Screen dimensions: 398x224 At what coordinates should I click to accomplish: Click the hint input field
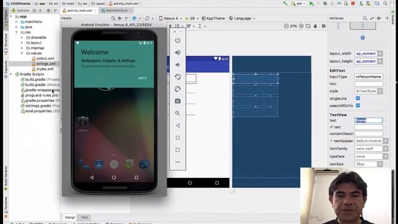coord(369,84)
